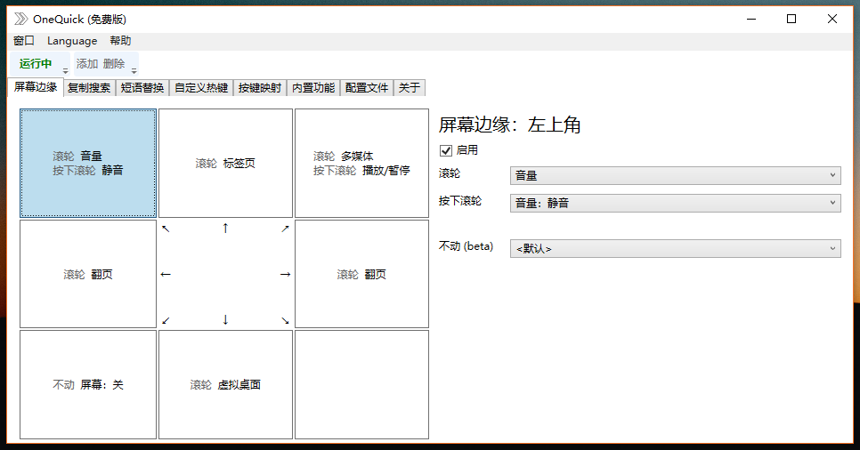
Task: Switch to the 自定义热键 tab
Action: 201,88
